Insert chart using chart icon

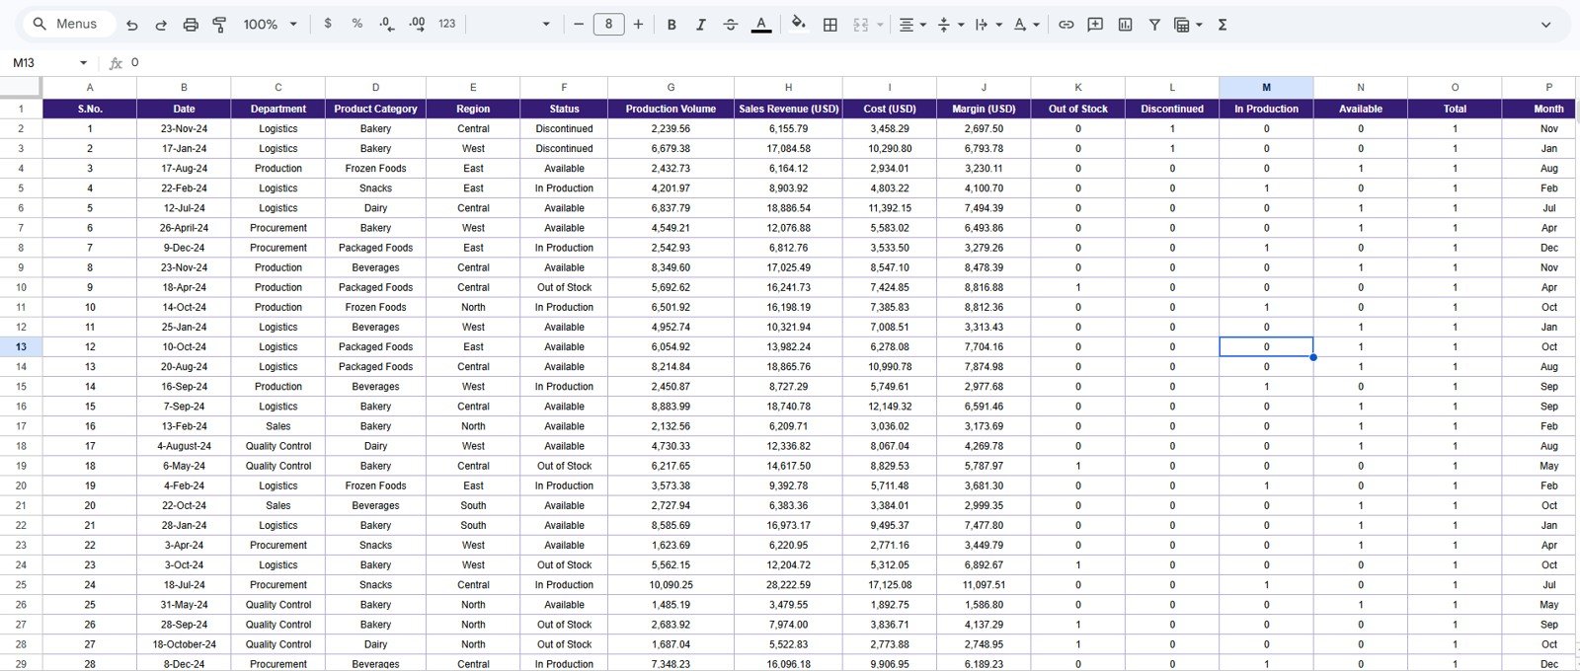click(1125, 25)
